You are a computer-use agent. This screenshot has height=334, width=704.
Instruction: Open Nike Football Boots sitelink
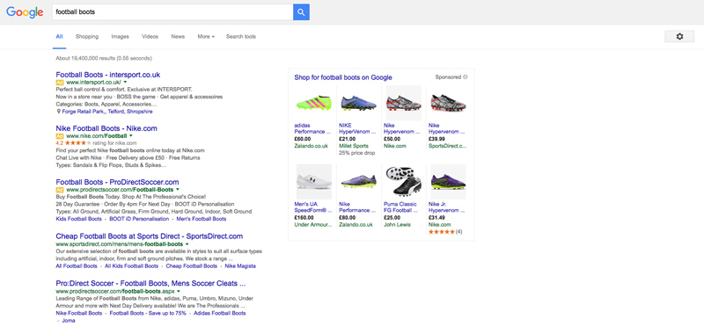pyautogui.click(x=79, y=313)
